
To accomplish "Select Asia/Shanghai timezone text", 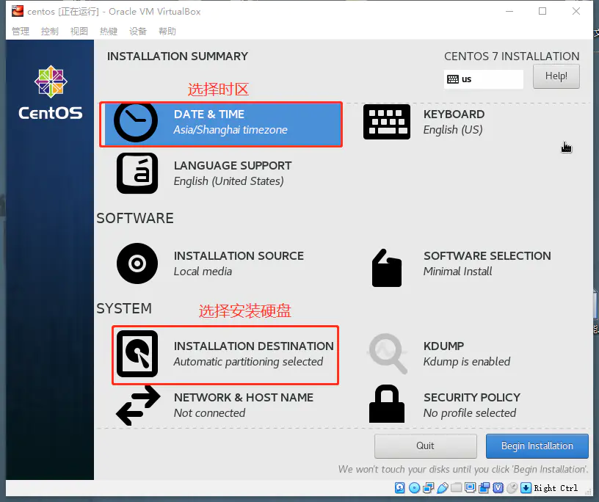I will point(230,130).
